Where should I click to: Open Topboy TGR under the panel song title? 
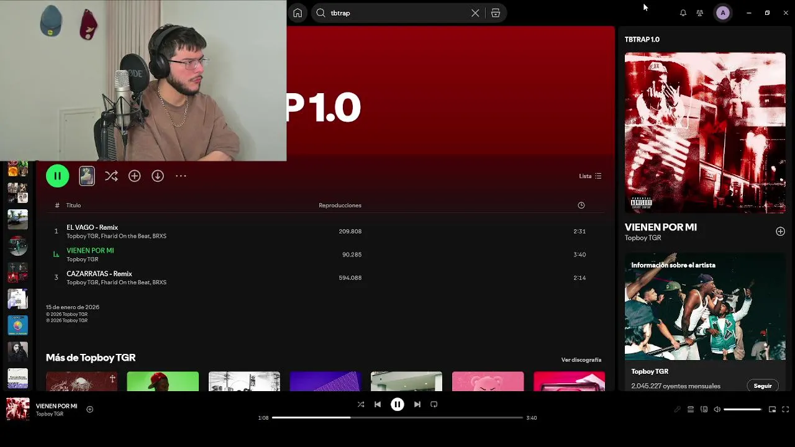point(643,238)
